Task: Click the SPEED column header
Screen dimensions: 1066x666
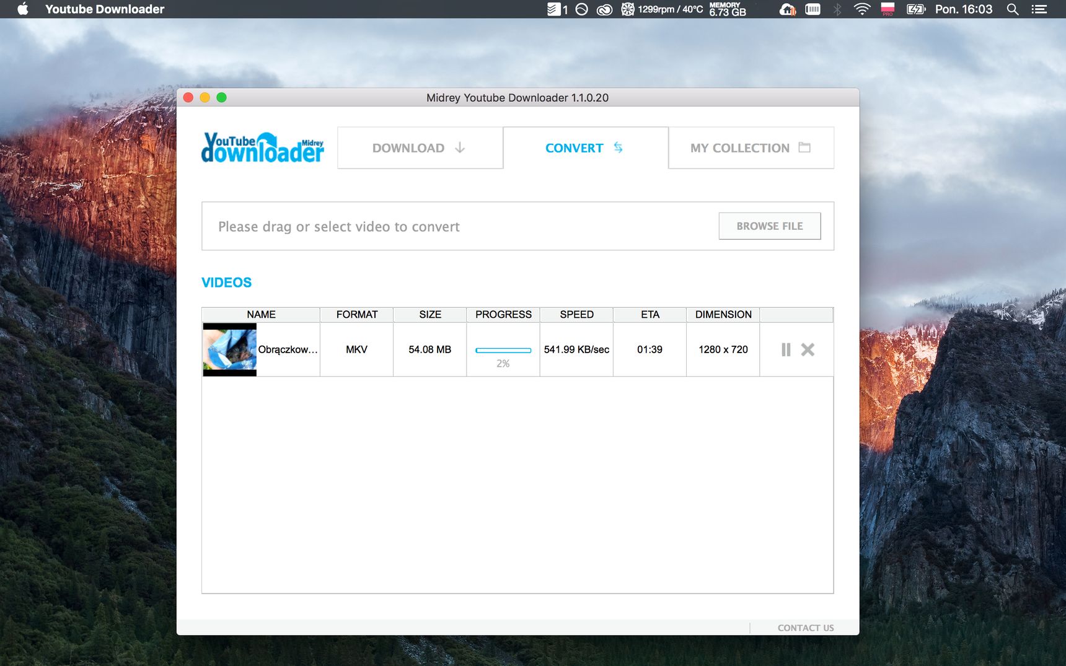Action: coord(576,315)
